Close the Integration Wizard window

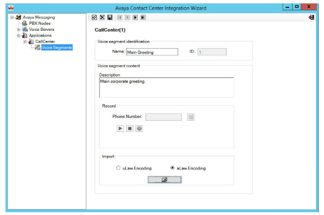coord(309,7)
